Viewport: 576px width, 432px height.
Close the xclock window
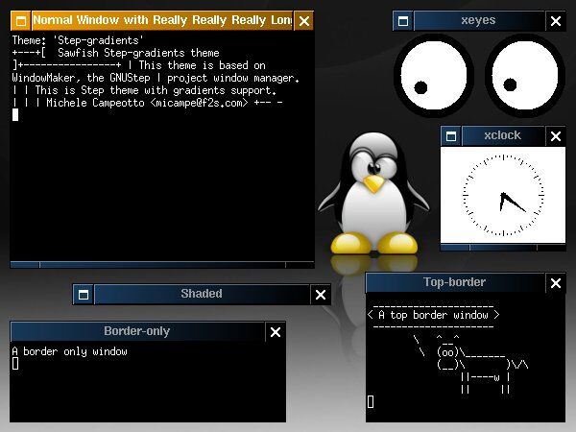coord(556,136)
